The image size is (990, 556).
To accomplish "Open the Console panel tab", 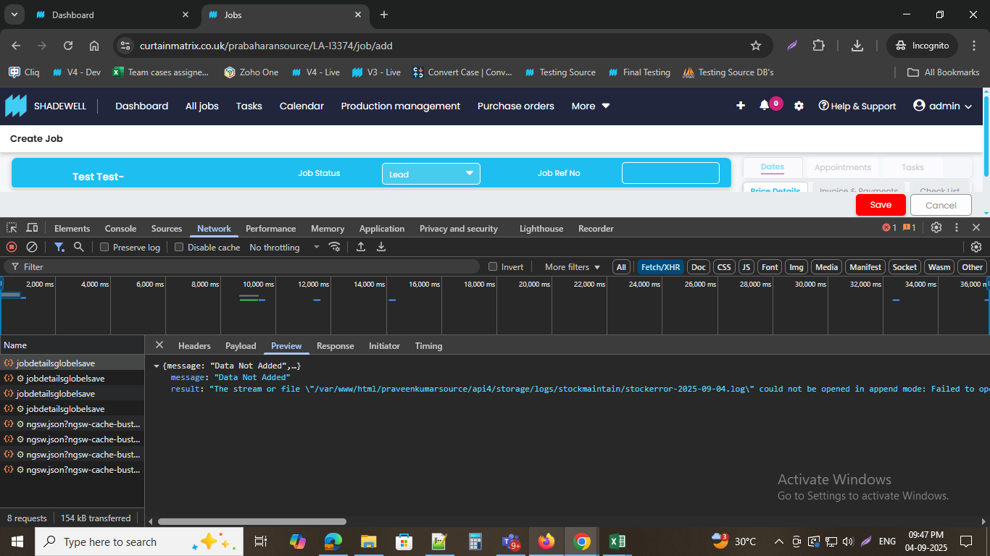I will pyautogui.click(x=120, y=228).
